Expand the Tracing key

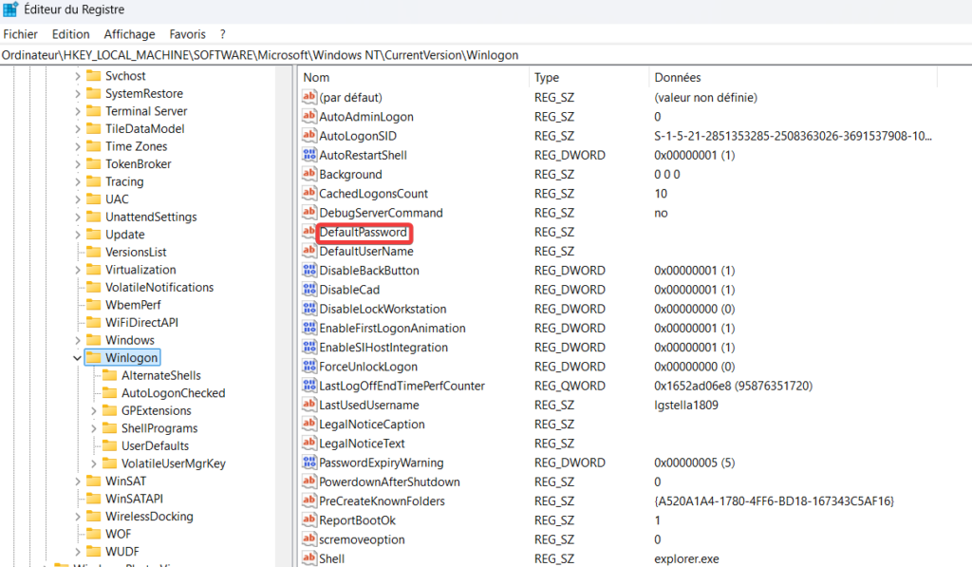coord(78,181)
